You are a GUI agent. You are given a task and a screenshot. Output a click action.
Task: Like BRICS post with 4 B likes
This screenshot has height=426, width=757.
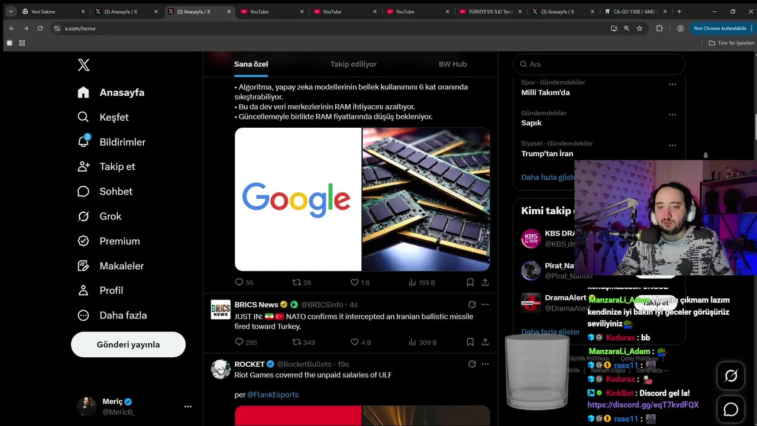(360, 342)
